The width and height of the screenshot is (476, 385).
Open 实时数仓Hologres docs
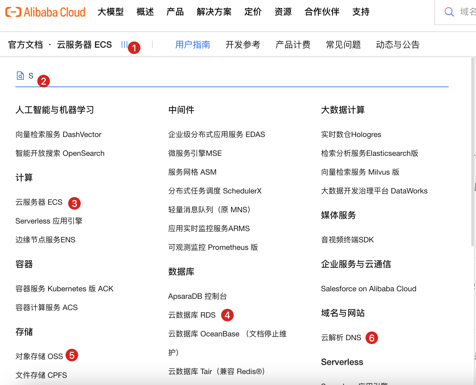point(351,134)
